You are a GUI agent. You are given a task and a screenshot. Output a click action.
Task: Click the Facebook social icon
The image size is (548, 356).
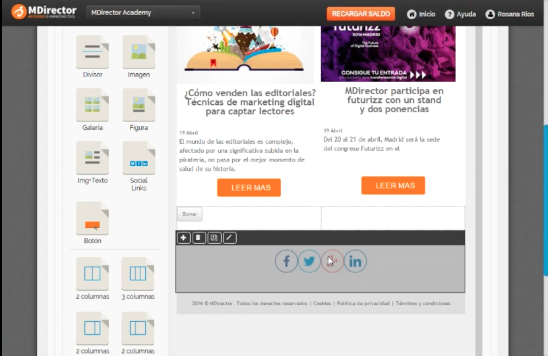click(x=286, y=261)
